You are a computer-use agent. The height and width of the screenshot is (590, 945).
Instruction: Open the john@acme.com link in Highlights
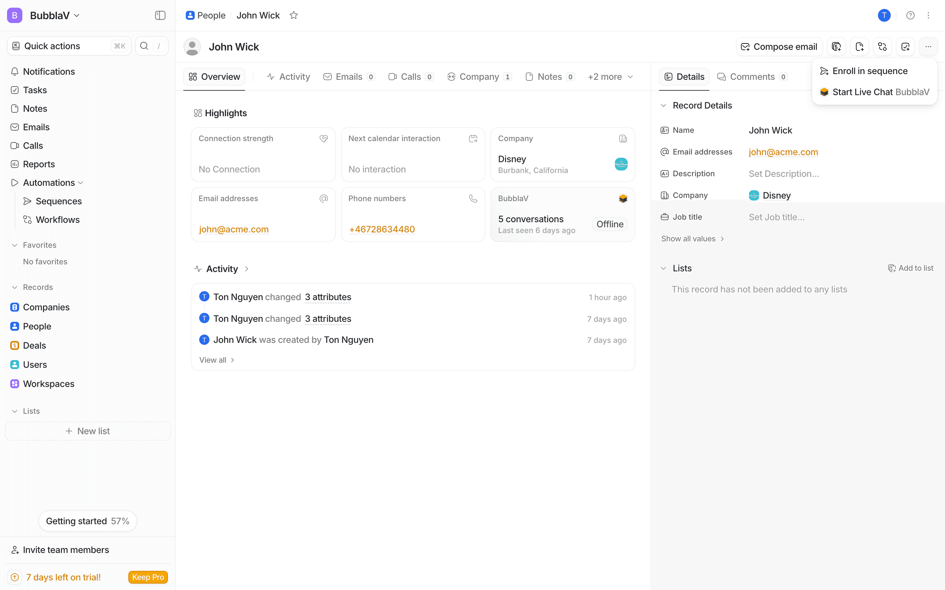coord(234,229)
